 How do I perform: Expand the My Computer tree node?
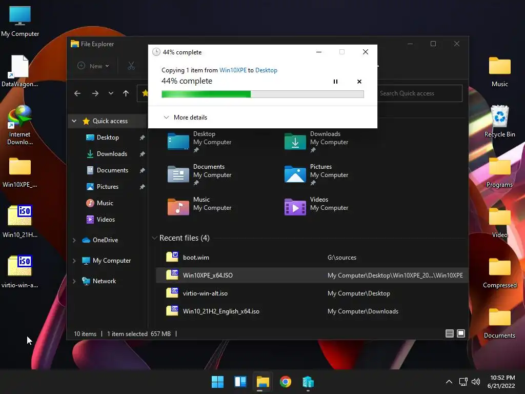(74, 260)
